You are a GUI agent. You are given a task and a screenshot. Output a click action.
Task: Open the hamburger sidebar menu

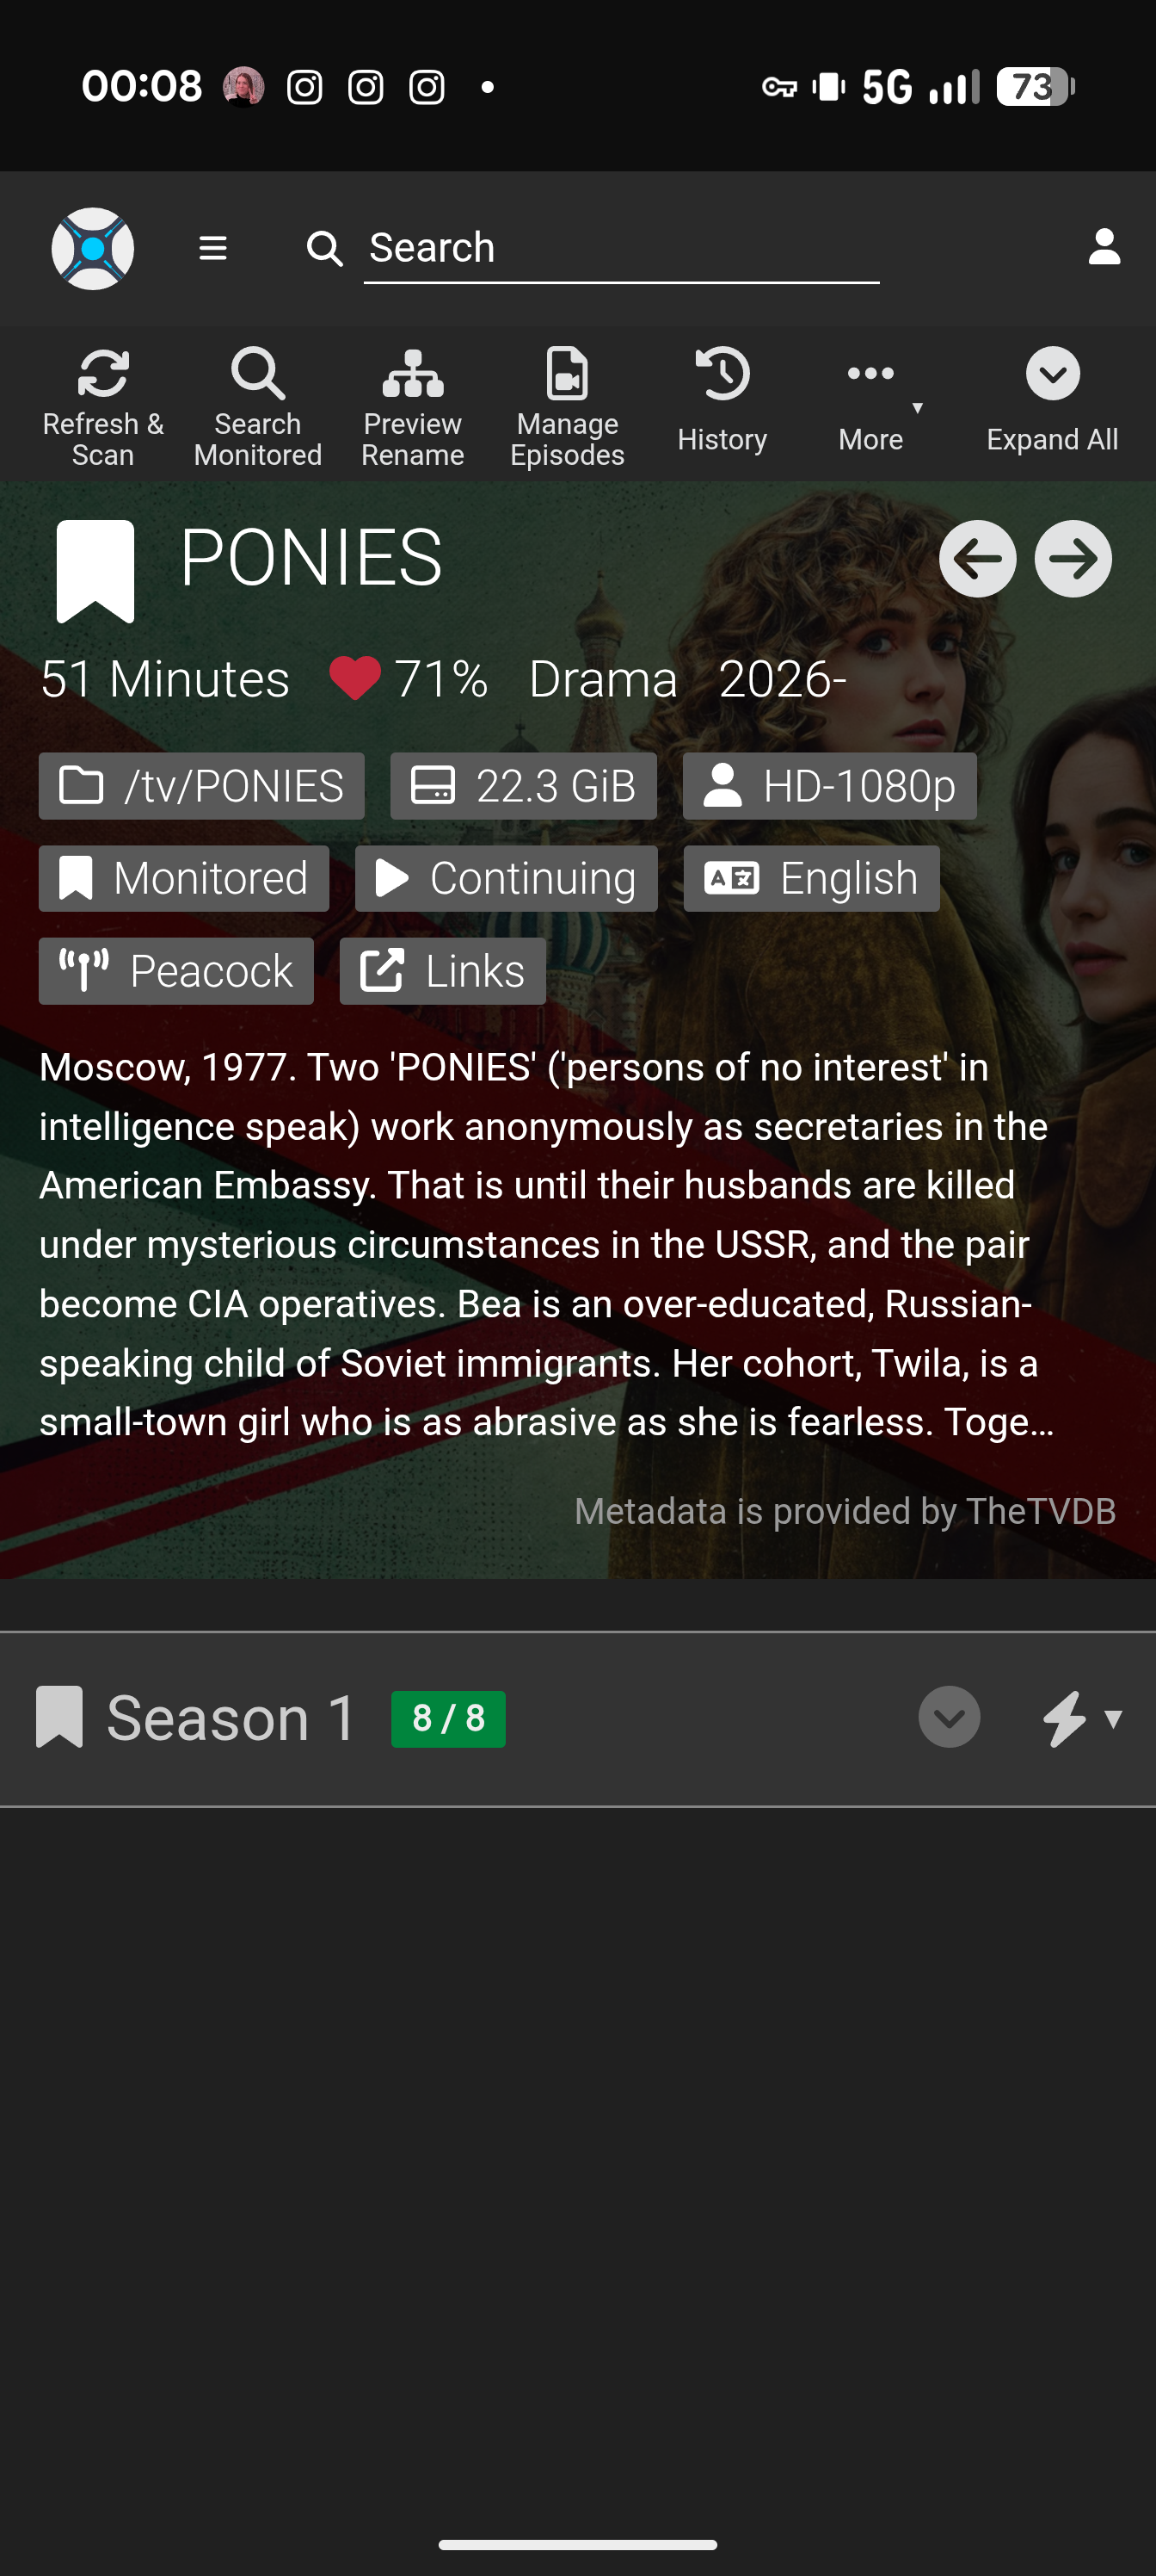(x=212, y=248)
